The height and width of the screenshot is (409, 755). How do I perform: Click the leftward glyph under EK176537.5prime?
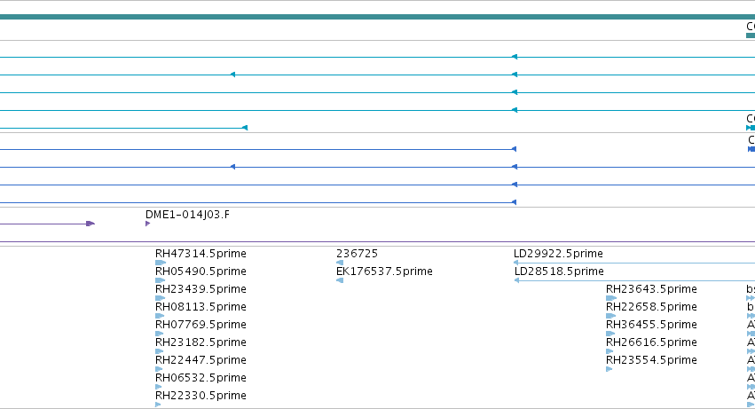pos(340,280)
